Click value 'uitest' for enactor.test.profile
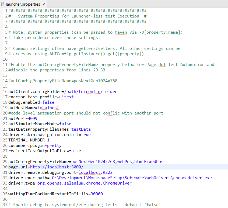Screen dimensions: 228x208 click(x=66, y=97)
